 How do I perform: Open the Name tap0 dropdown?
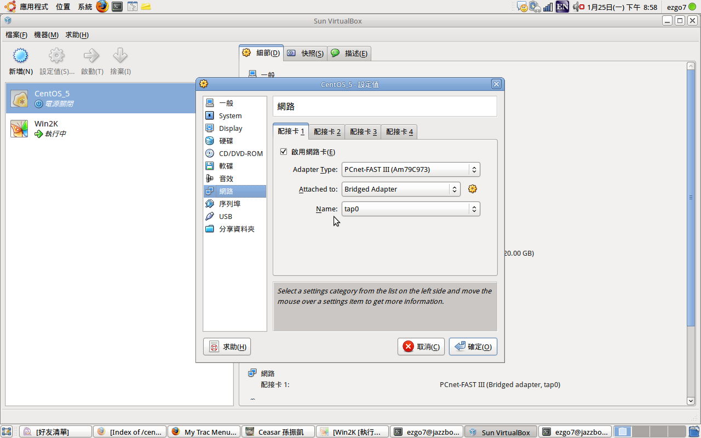tap(411, 209)
